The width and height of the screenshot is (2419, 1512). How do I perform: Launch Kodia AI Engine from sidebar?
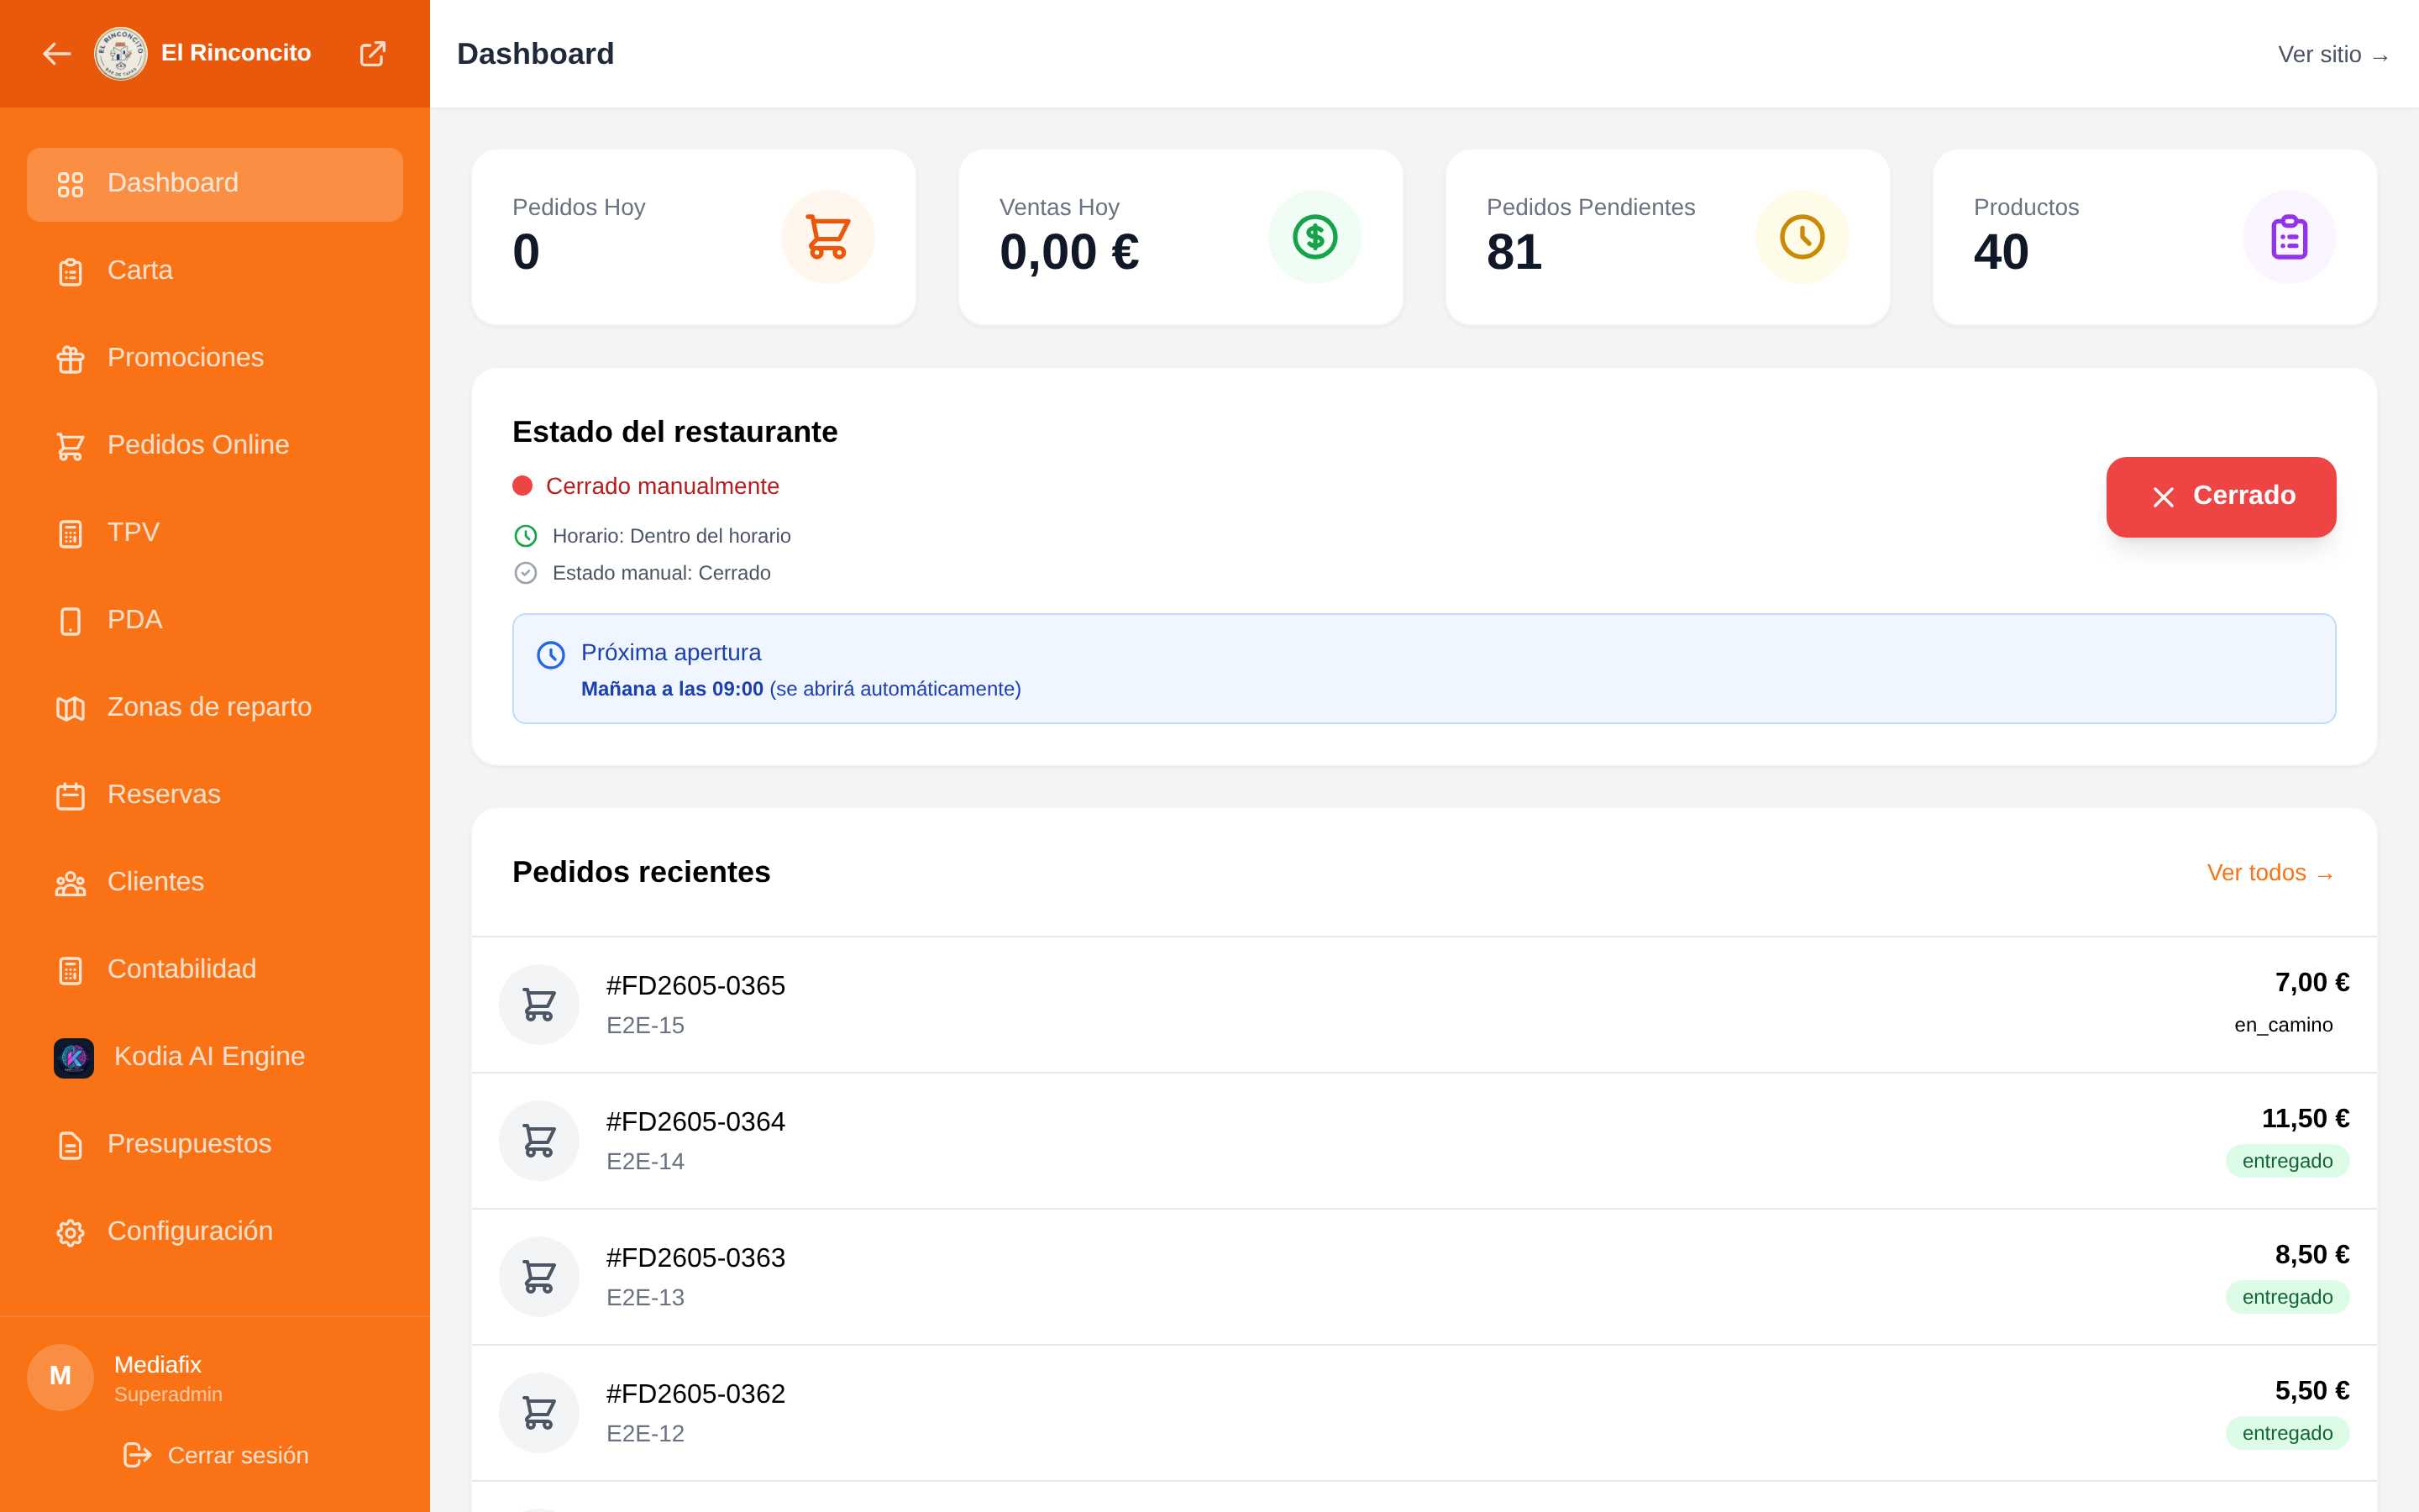pos(215,1057)
